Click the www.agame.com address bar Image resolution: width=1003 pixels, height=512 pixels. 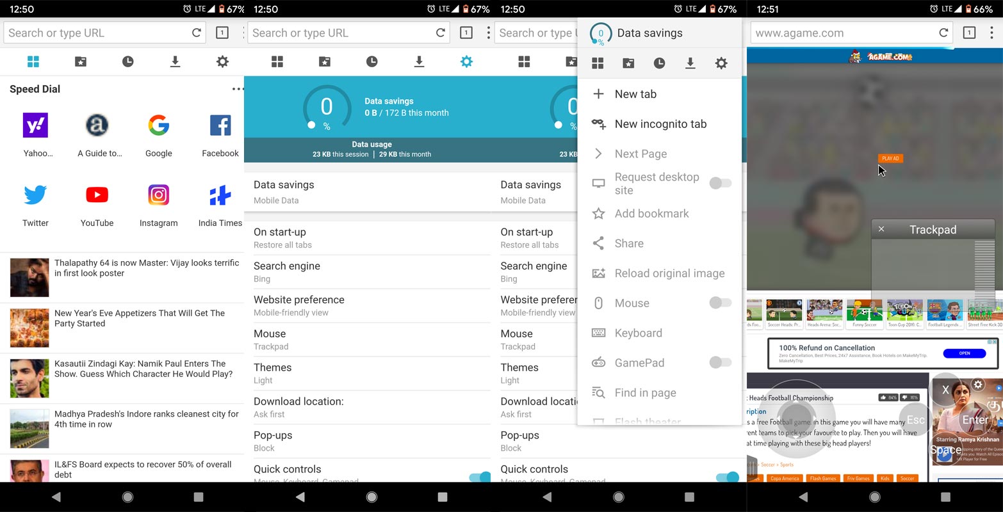point(852,33)
